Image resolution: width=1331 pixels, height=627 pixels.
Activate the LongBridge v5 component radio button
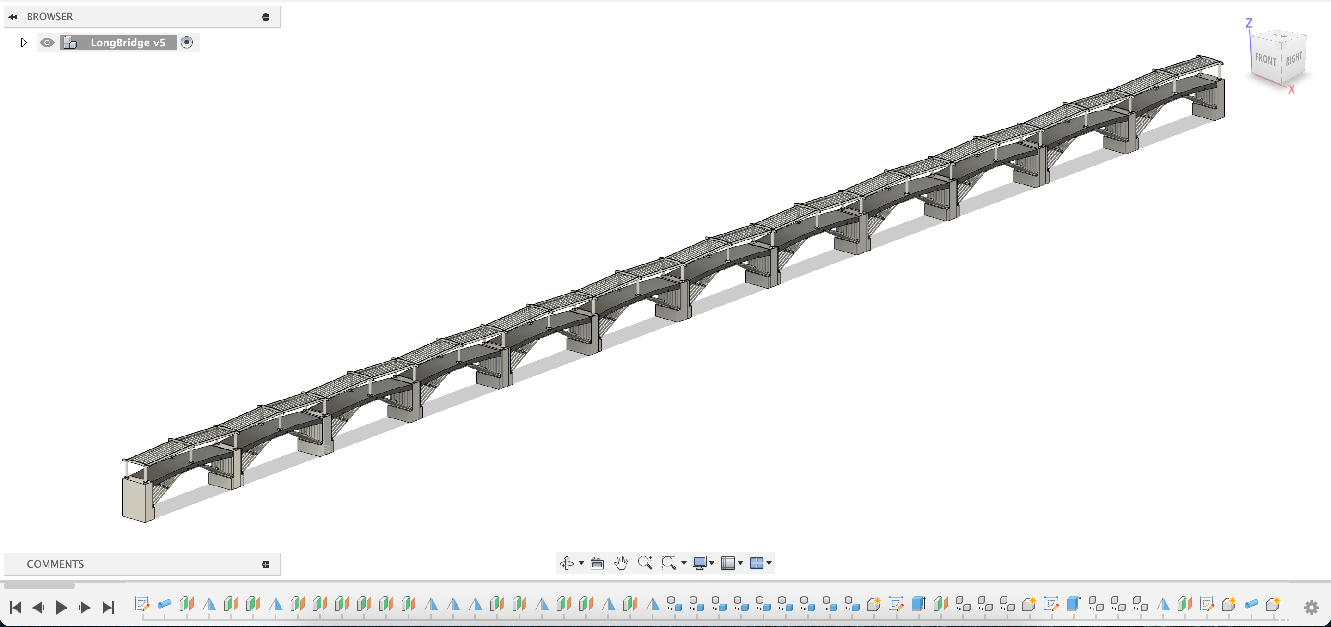point(187,43)
